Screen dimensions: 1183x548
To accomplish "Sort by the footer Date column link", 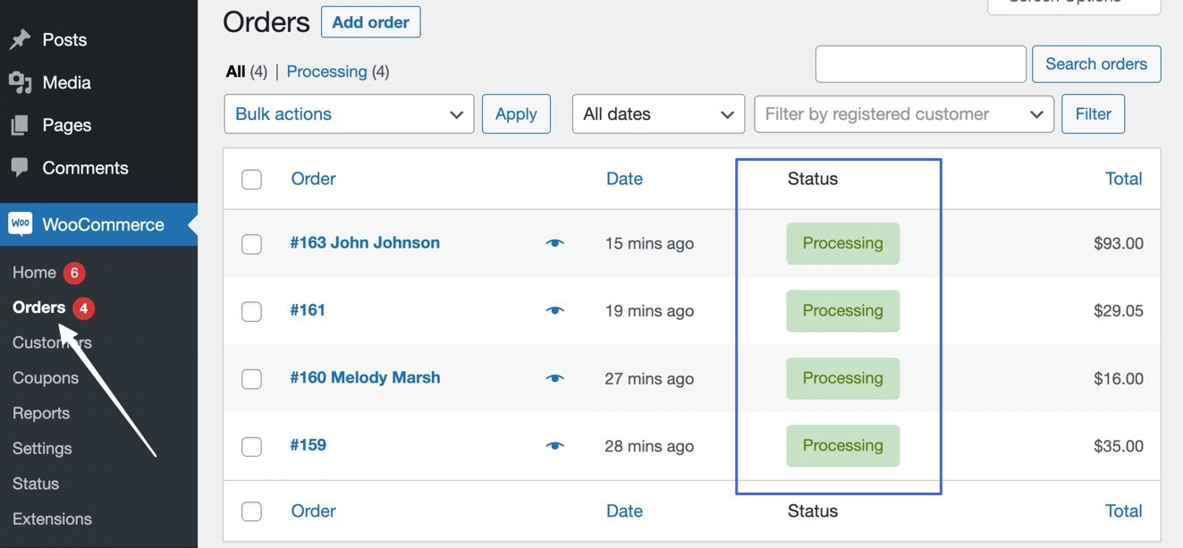I will 624,511.
